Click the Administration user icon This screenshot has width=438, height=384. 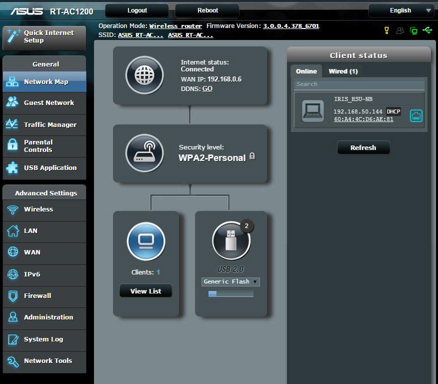coord(13,317)
